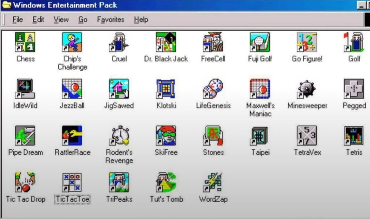Screen dimensions: 370x219
Task: Click the 'TicTacToe' selected label
Action: 72,199
